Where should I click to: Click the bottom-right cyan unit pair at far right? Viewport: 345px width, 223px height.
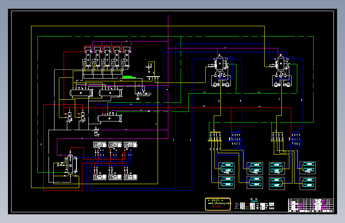click(x=308, y=183)
